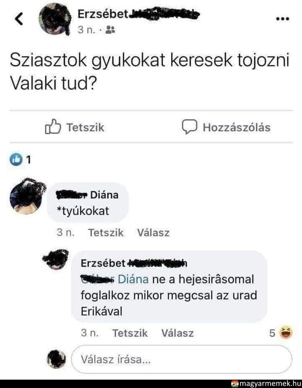Click the Válasz írása reply field
Image resolution: width=302 pixels, height=388 pixels.
coord(182,359)
